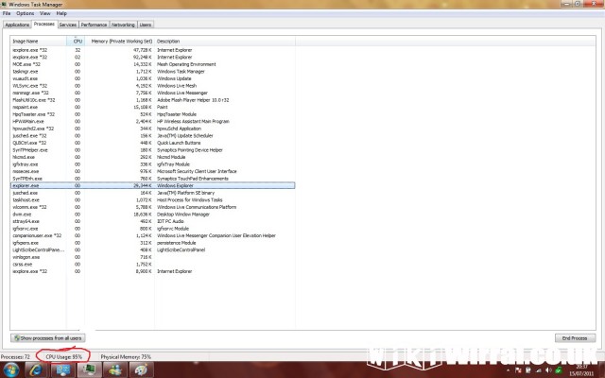Viewport: 605px width, 378px height.
Task: Click the Physical Memory 75% status text
Action: pos(126,357)
